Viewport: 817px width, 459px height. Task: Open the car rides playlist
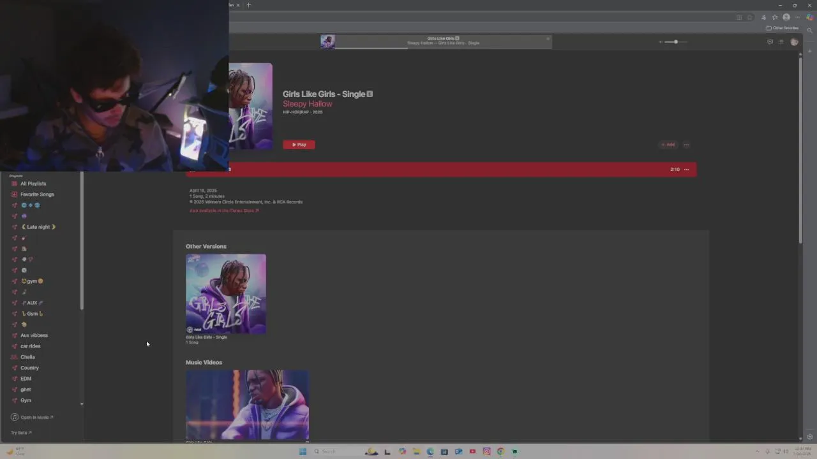30,346
